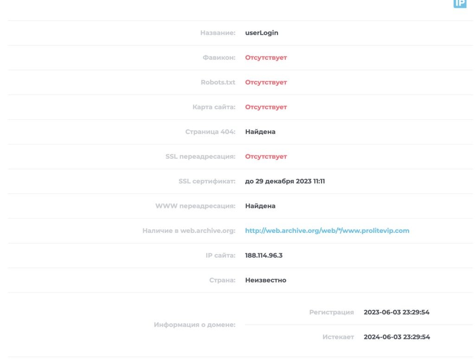
Task: Click the Карта сайта Отсутствует status
Action: [266, 107]
